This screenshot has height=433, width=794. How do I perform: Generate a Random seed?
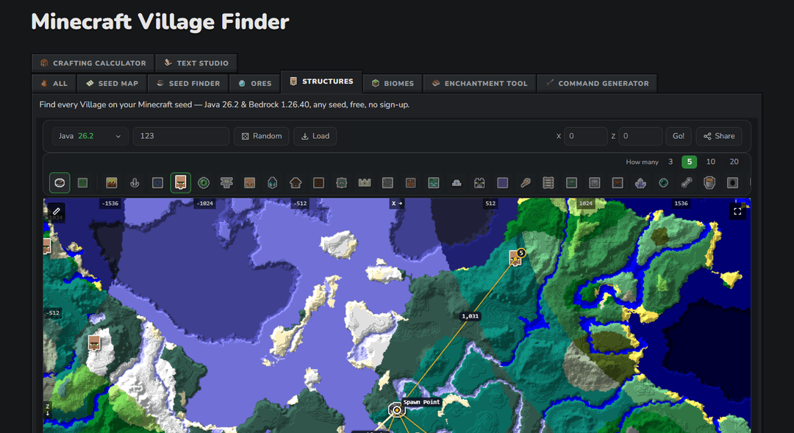[x=261, y=136]
